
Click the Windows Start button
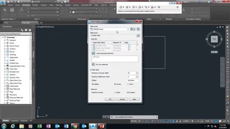coord(4,126)
